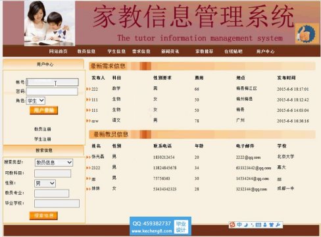Go to the 需求信息 navigation item
Screen dimensions: 321x237
tap(141, 51)
